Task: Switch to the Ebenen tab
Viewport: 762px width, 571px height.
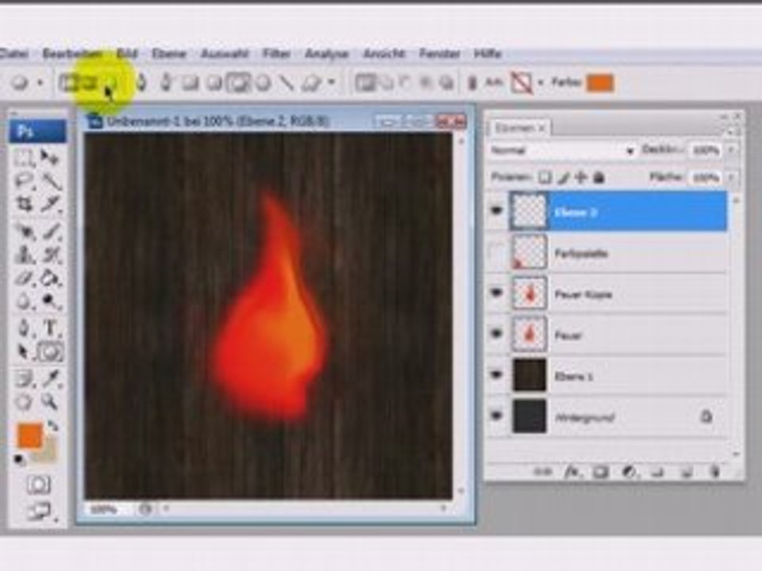Action: (x=519, y=128)
